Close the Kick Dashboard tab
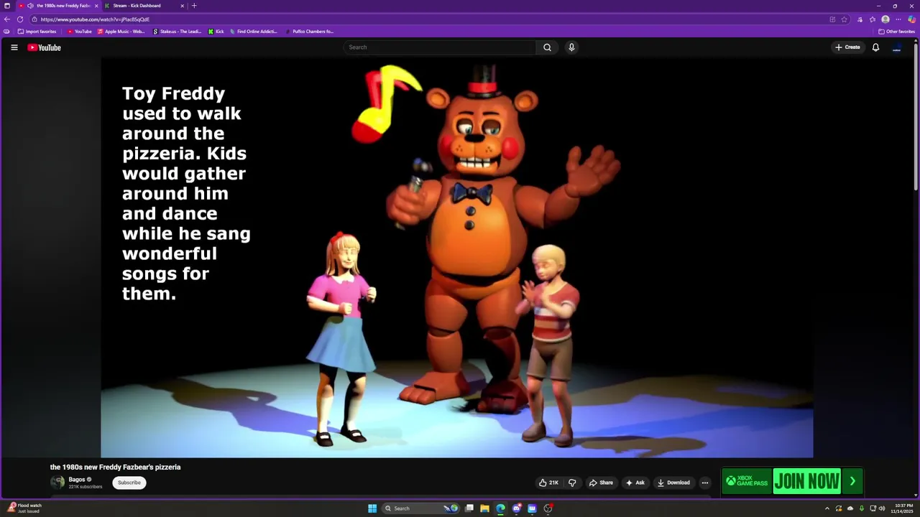920x517 pixels. [182, 6]
